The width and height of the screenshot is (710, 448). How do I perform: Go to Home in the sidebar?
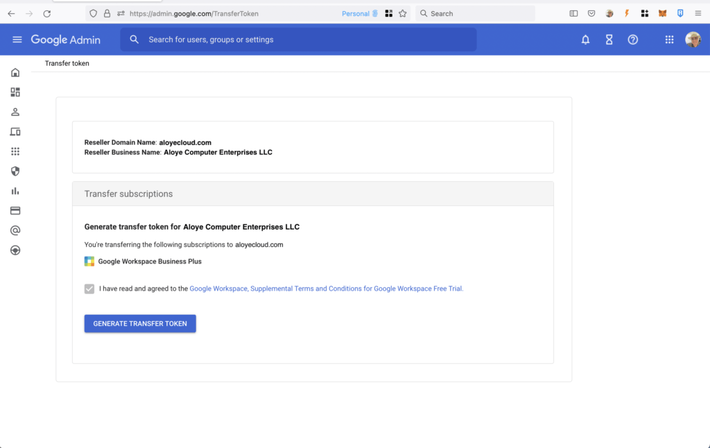point(15,73)
